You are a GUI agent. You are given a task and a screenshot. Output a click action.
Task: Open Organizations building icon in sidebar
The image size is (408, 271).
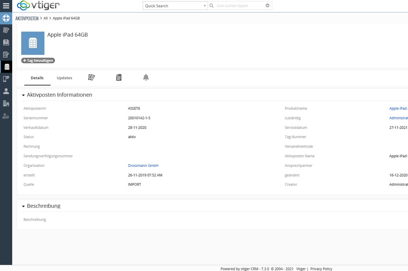(x=6, y=103)
